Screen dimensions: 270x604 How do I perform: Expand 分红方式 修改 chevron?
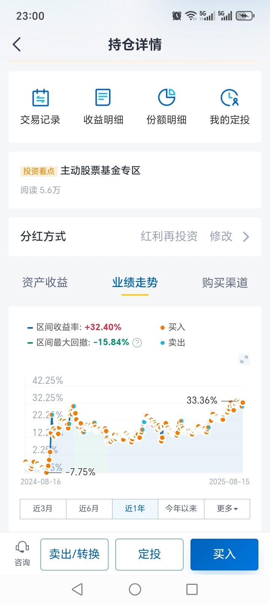246,237
